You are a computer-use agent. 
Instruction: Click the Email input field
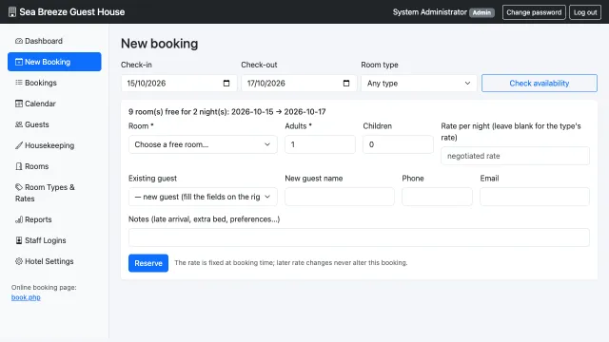click(535, 197)
